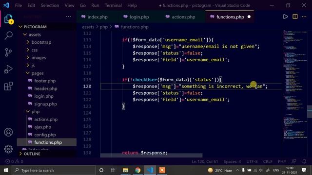
Task: Click the php breadcrumb segment
Action: (104, 27)
